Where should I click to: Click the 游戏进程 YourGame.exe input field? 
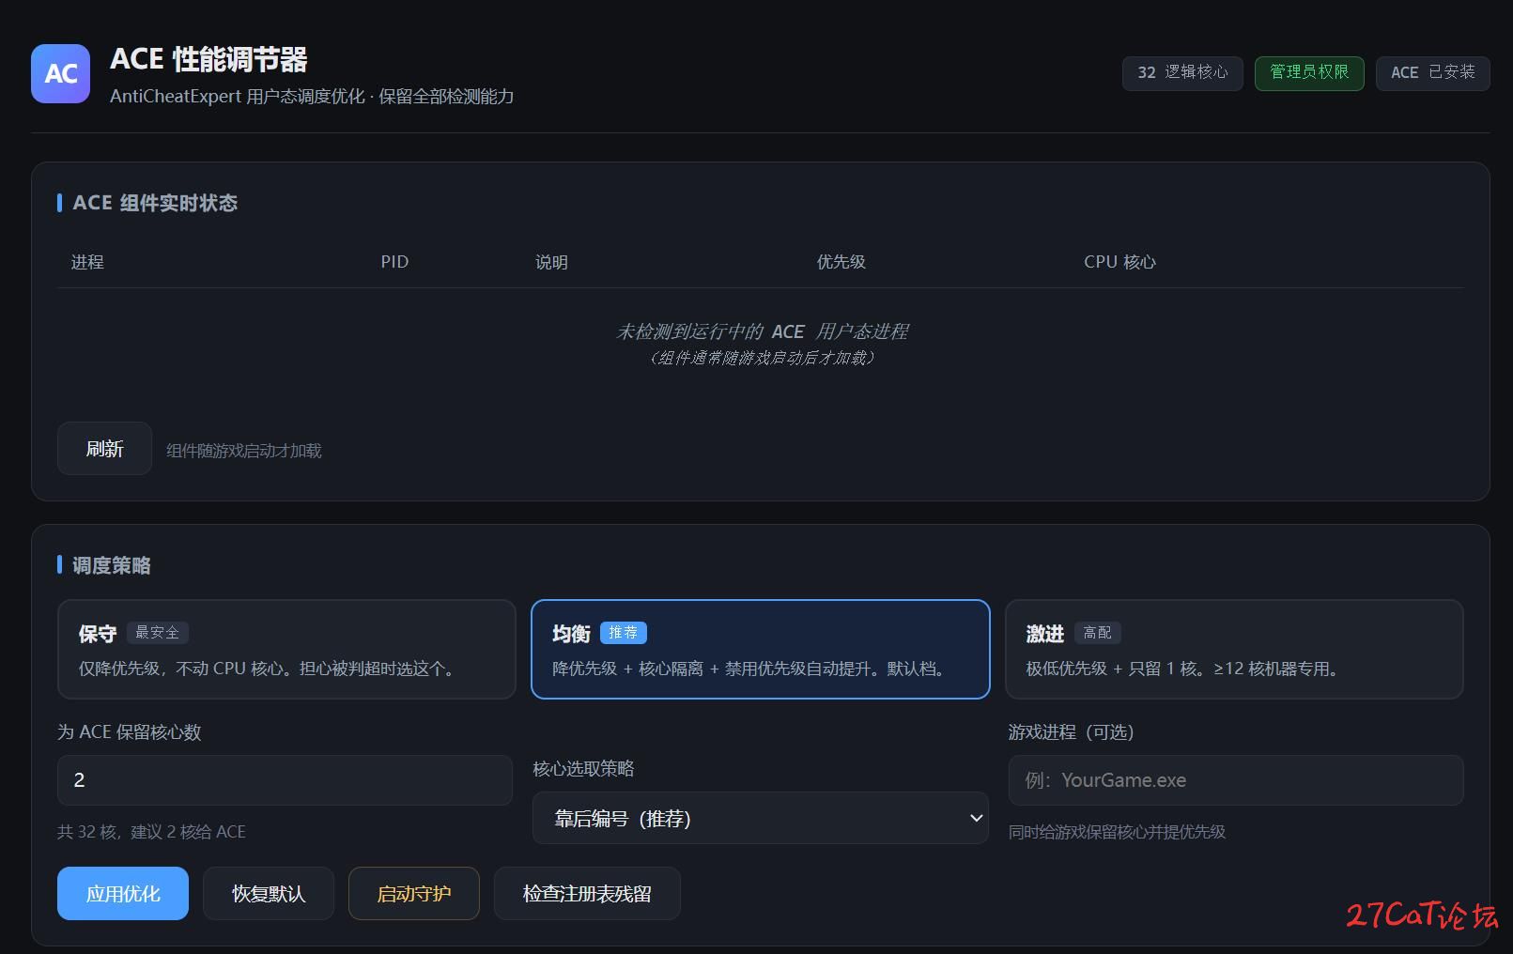pos(1236,780)
